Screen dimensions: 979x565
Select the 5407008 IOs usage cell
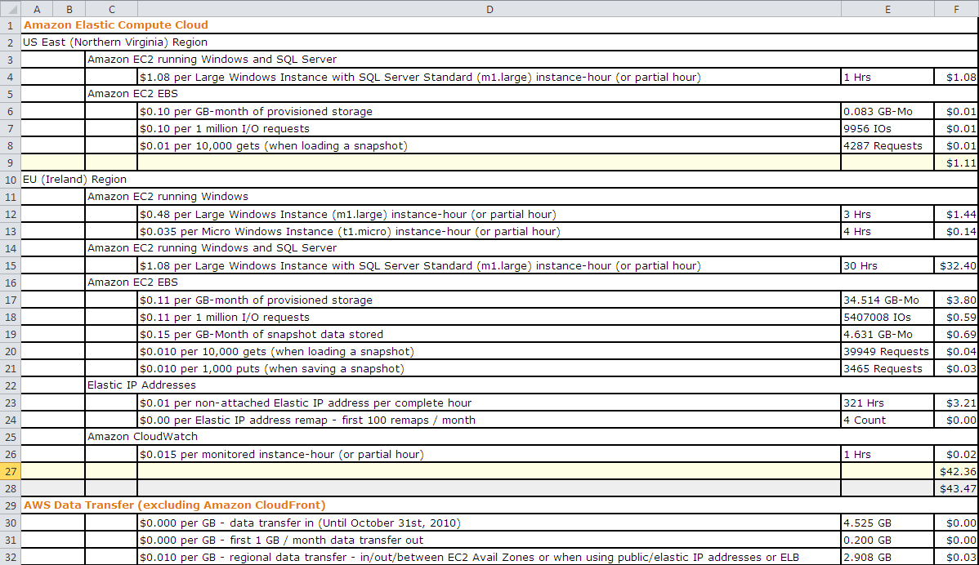(x=887, y=317)
